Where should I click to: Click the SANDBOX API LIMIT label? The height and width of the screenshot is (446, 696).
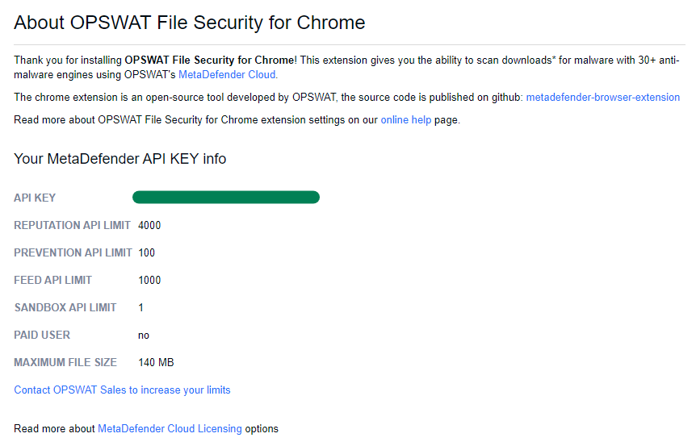pos(65,307)
